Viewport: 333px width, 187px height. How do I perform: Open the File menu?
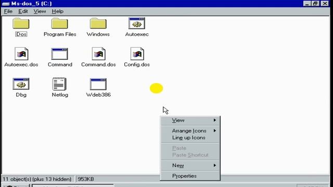coord(8,11)
